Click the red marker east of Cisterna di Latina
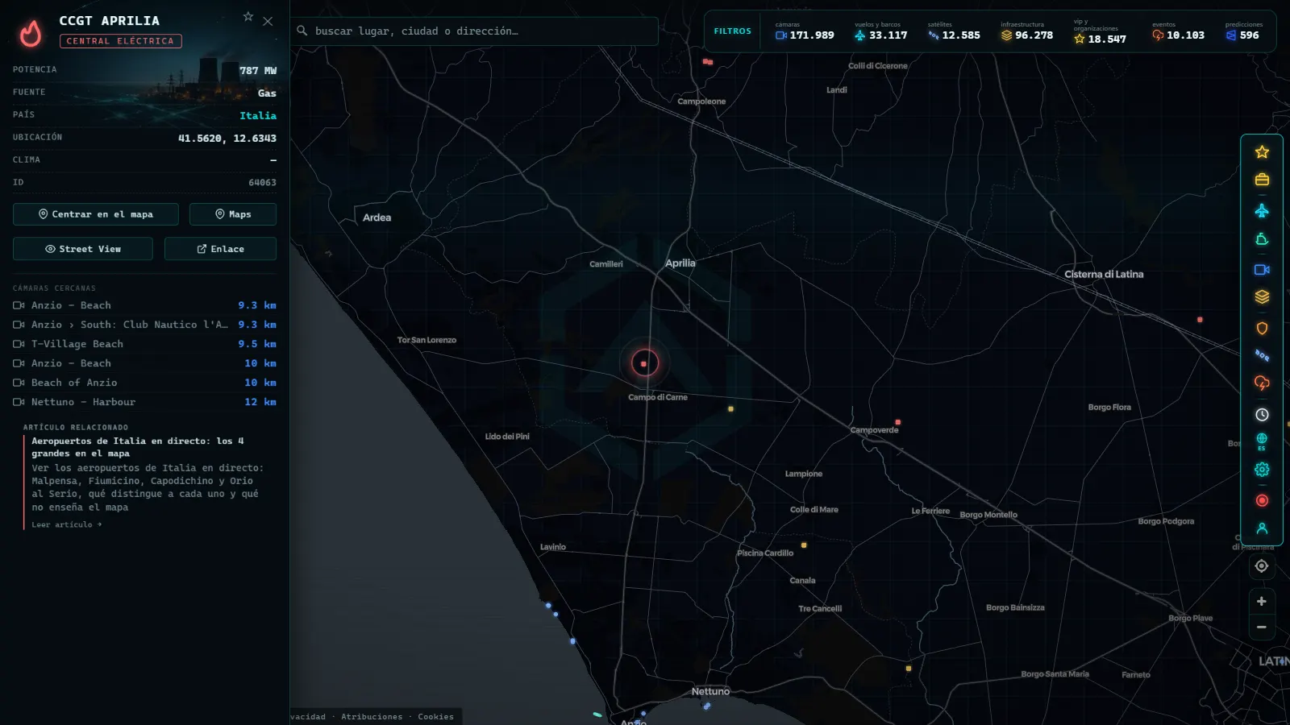1290x725 pixels. (1200, 320)
